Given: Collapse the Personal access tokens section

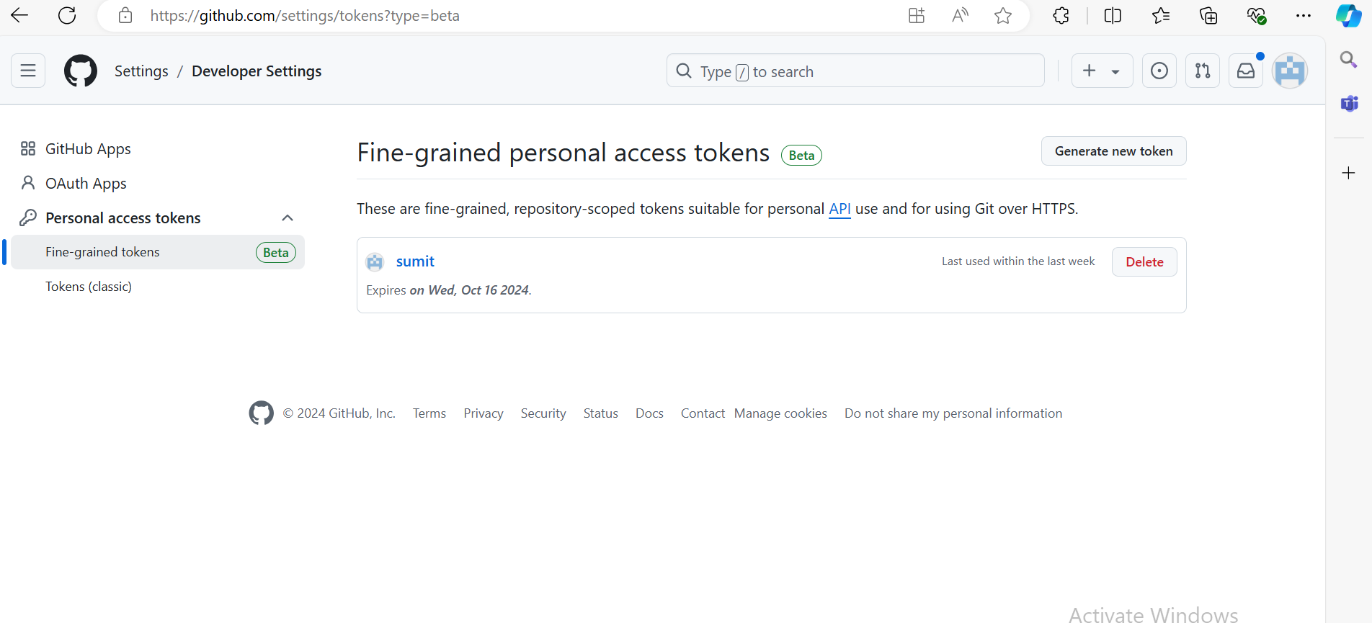Looking at the screenshot, I should click(x=288, y=218).
